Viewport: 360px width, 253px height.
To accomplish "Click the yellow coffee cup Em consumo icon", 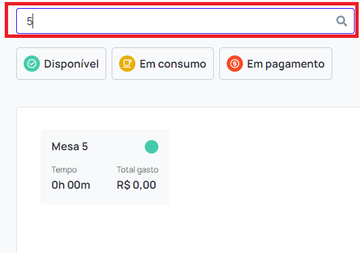I will point(127,64).
